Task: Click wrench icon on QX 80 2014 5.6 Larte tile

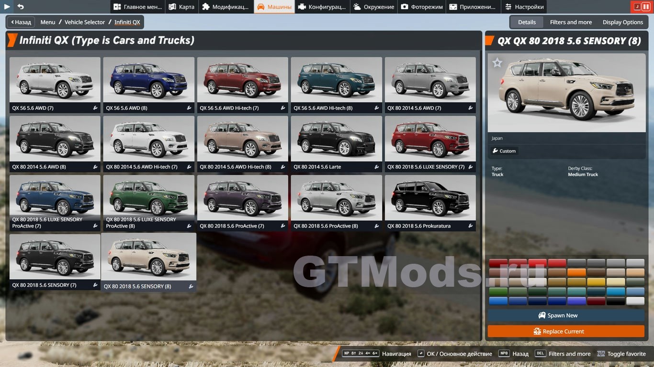Action: tap(377, 167)
